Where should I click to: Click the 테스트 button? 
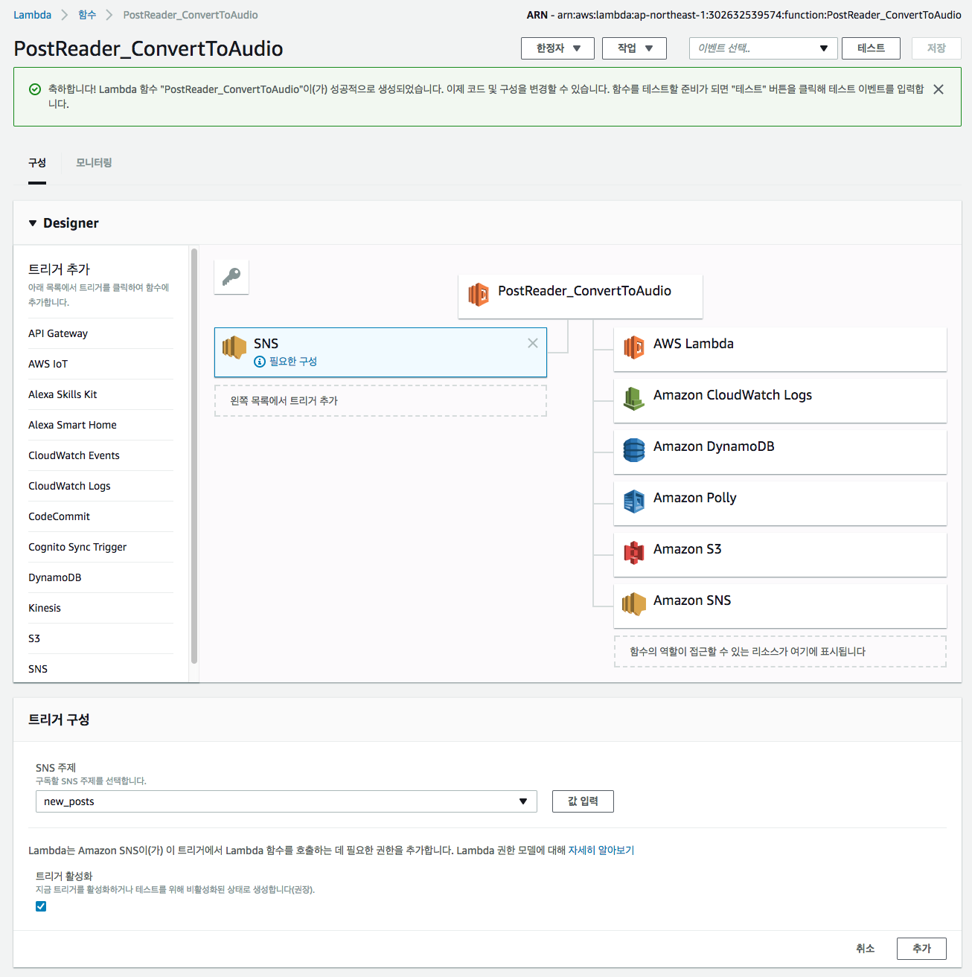(x=871, y=48)
